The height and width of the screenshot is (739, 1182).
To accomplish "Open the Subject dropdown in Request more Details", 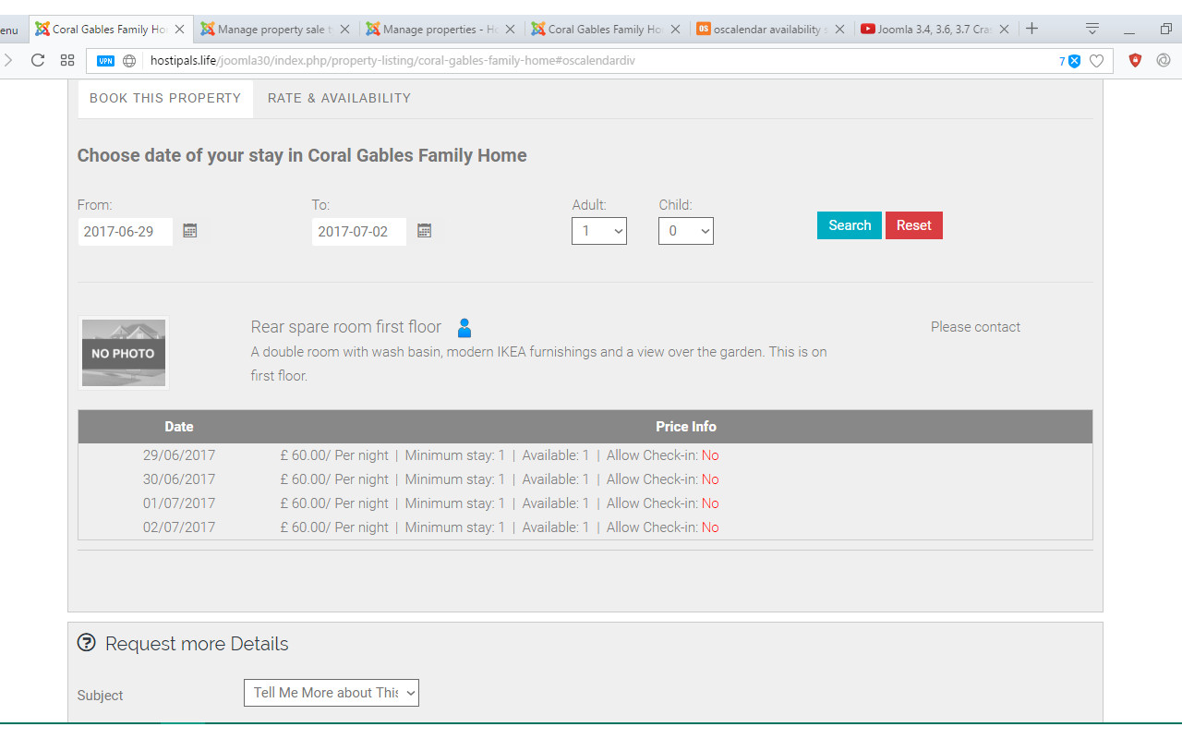I will tap(331, 693).
